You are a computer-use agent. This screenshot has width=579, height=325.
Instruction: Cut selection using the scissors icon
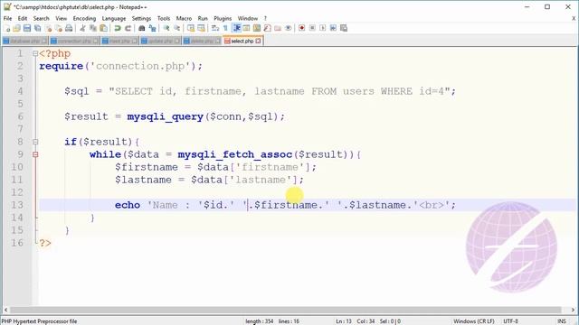point(82,28)
